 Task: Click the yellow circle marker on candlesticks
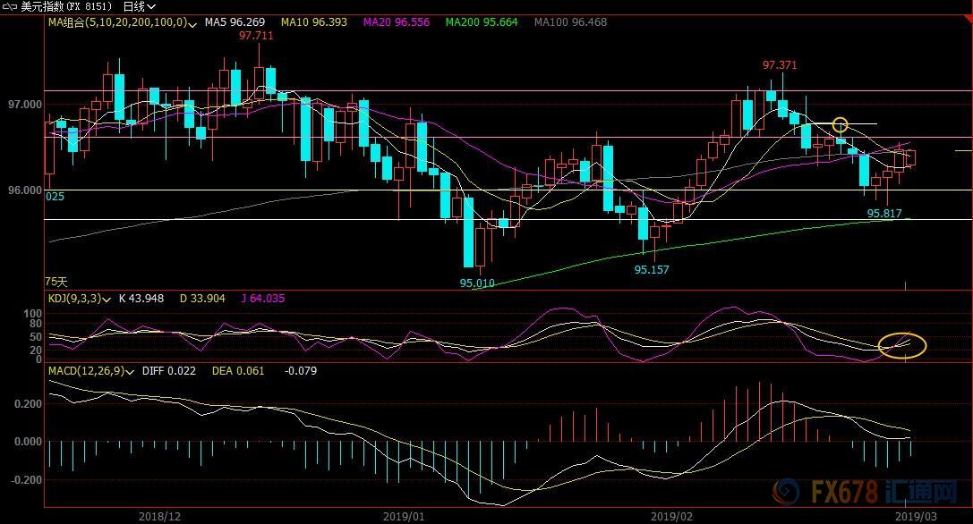pyautogui.click(x=840, y=125)
